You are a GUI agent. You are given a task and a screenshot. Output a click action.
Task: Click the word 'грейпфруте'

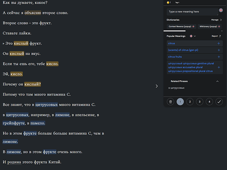(x=14, y=123)
